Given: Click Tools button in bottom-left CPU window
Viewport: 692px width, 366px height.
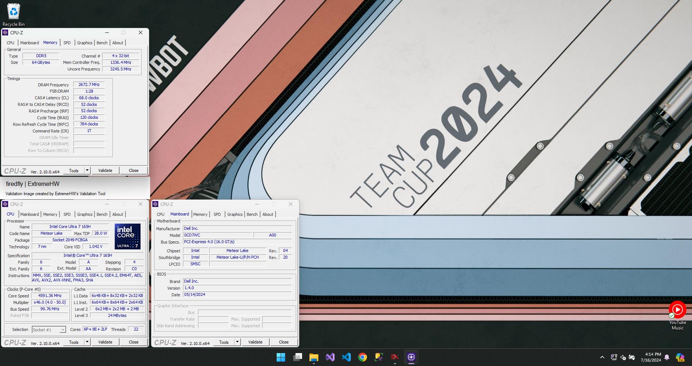Looking at the screenshot, I should (x=74, y=342).
